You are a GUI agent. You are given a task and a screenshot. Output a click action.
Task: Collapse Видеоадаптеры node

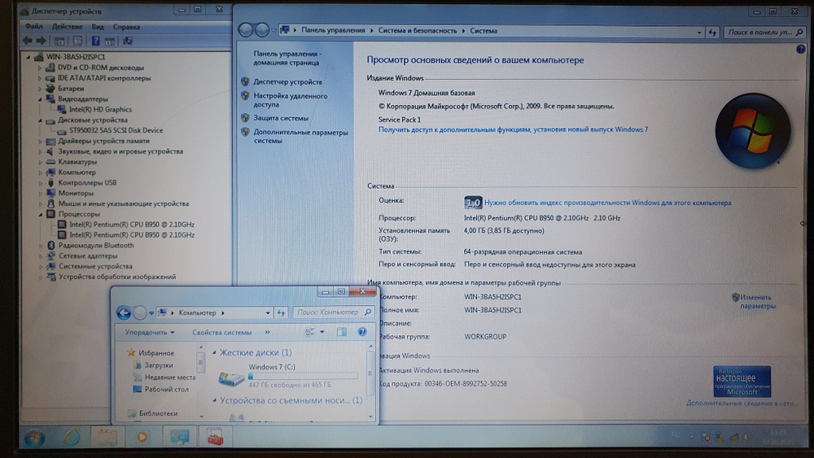(x=39, y=98)
